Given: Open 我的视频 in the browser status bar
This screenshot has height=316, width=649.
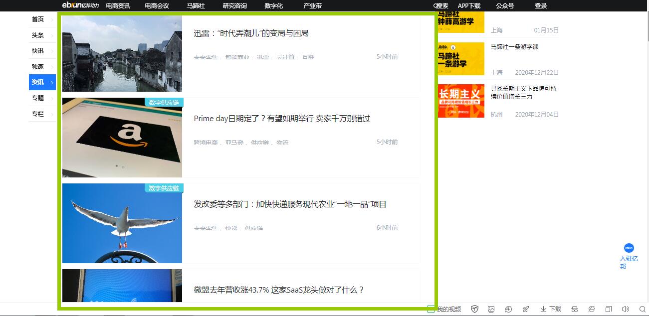Looking at the screenshot, I should tap(444, 309).
